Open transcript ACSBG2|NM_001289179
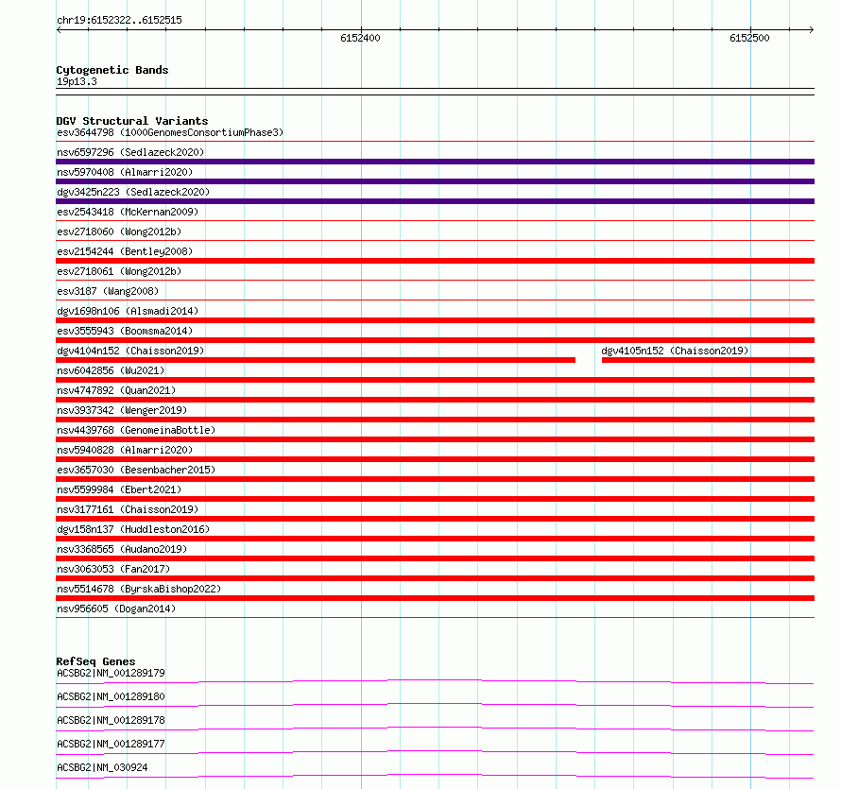Screen dimensions: 841x789 (x=111, y=673)
